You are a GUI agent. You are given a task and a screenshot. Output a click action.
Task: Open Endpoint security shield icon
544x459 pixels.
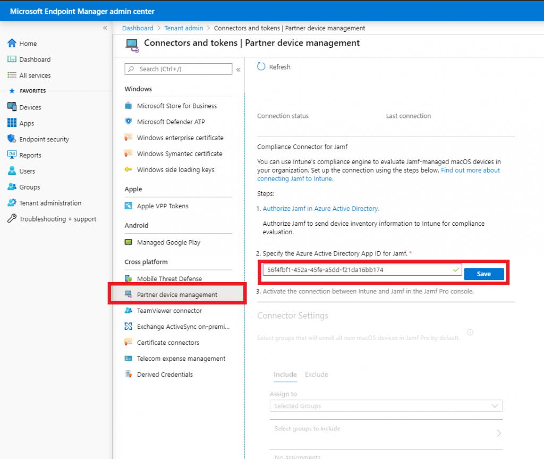click(x=12, y=139)
